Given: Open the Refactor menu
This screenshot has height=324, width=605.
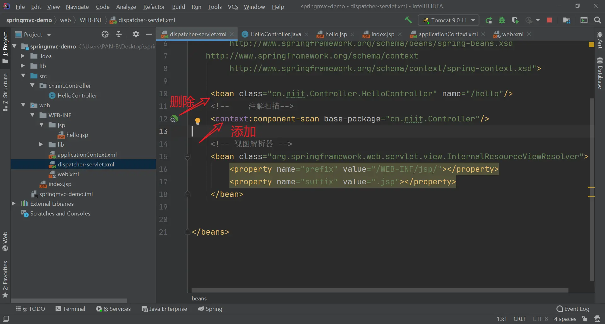Looking at the screenshot, I should click(x=154, y=7).
